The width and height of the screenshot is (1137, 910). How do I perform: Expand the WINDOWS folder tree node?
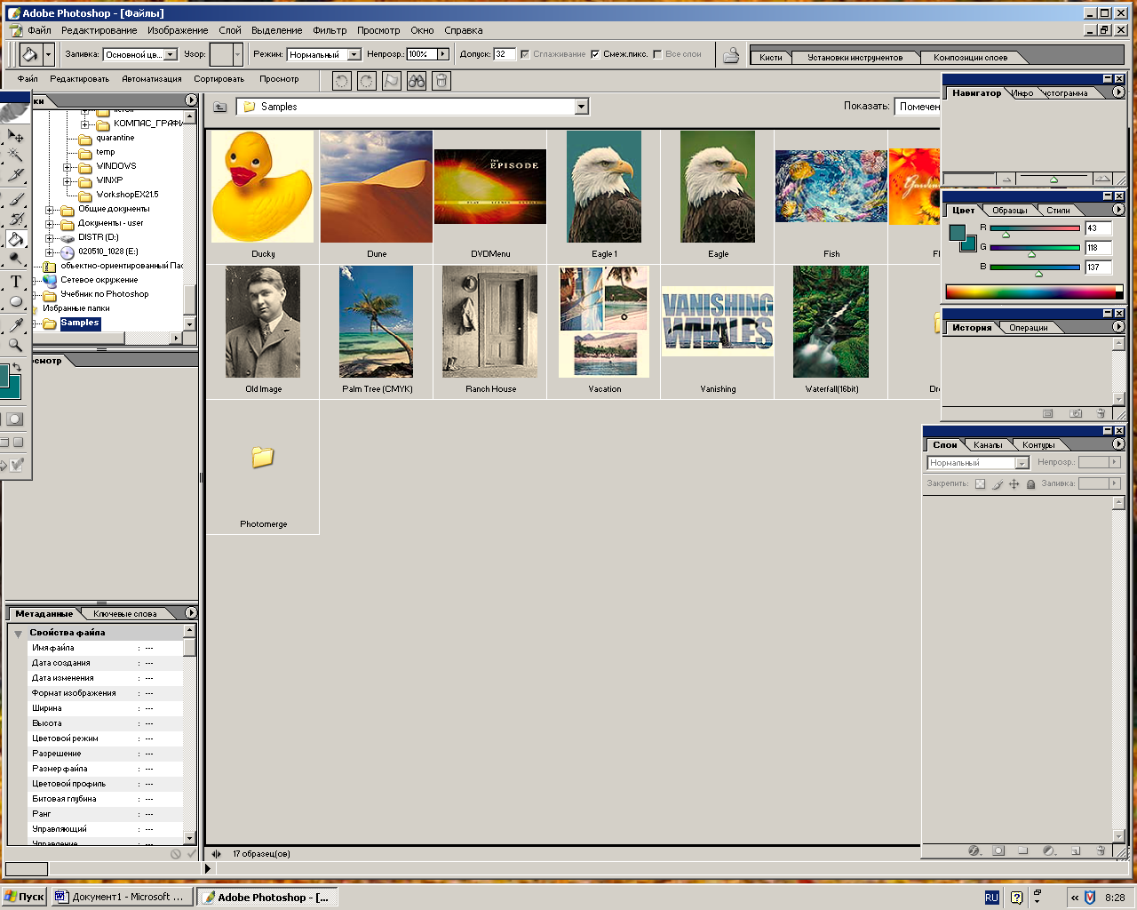[68, 167]
